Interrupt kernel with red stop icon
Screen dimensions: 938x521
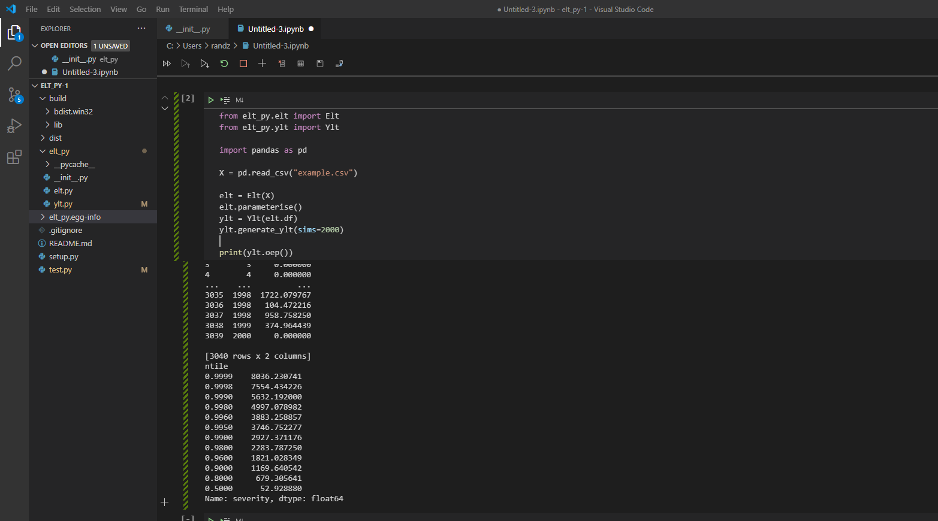[x=243, y=63]
